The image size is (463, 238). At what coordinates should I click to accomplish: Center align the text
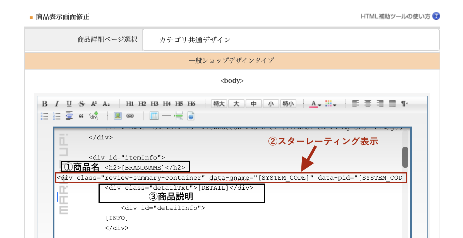(368, 104)
